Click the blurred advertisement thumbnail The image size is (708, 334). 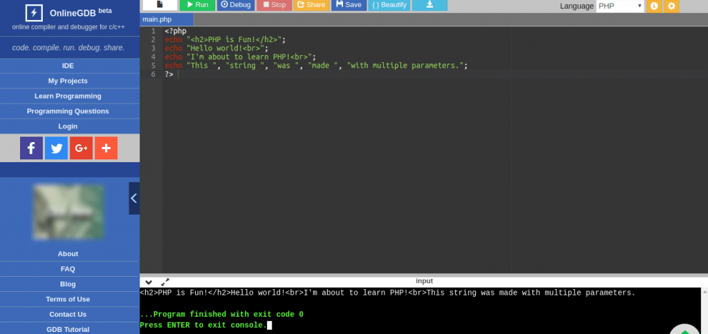click(68, 212)
